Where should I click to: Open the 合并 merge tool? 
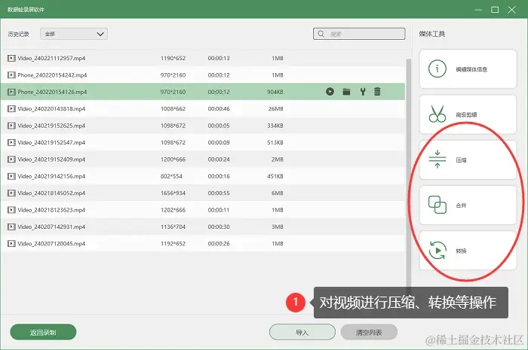(x=468, y=205)
